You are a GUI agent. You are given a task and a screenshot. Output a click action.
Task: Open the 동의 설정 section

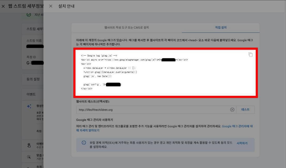click(x=33, y=79)
